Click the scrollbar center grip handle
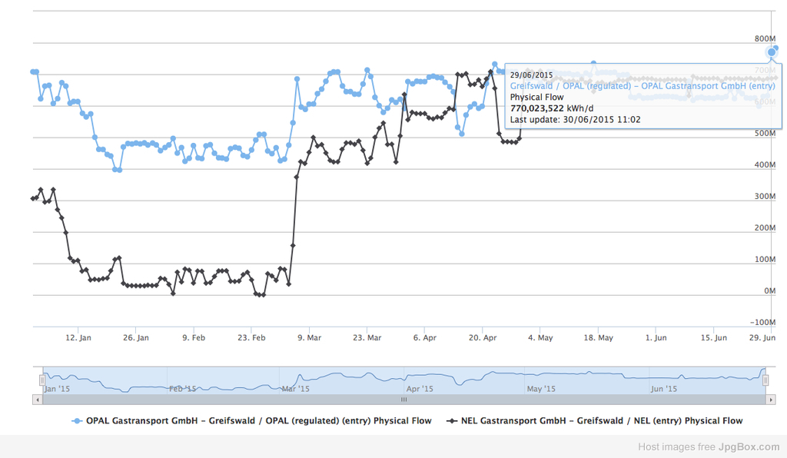Screen dimensions: 787x458 coord(403,400)
